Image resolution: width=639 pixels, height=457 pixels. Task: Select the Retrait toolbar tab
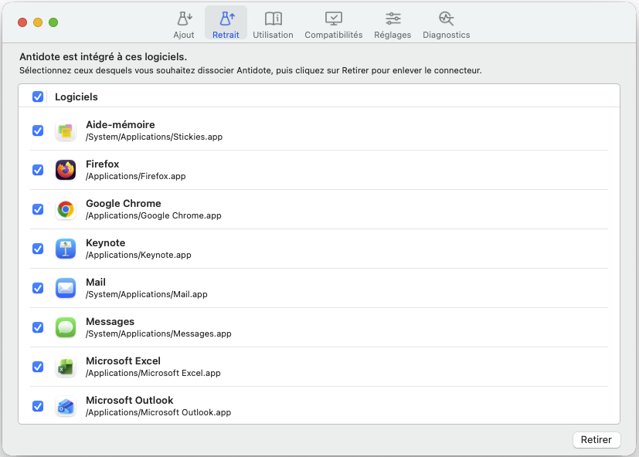click(226, 23)
